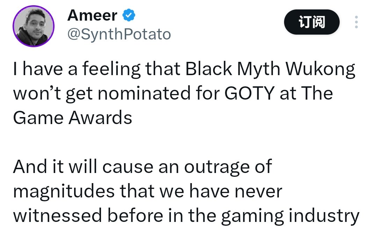Click the word magnitudes
This screenshot has height=231, width=369.
coord(64,192)
